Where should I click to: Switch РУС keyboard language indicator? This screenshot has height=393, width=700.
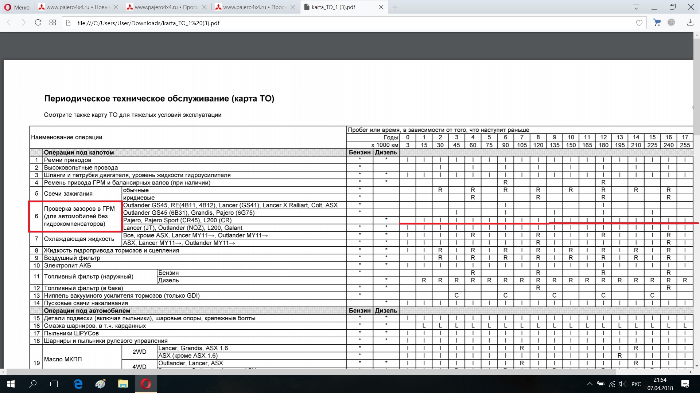(x=636, y=384)
